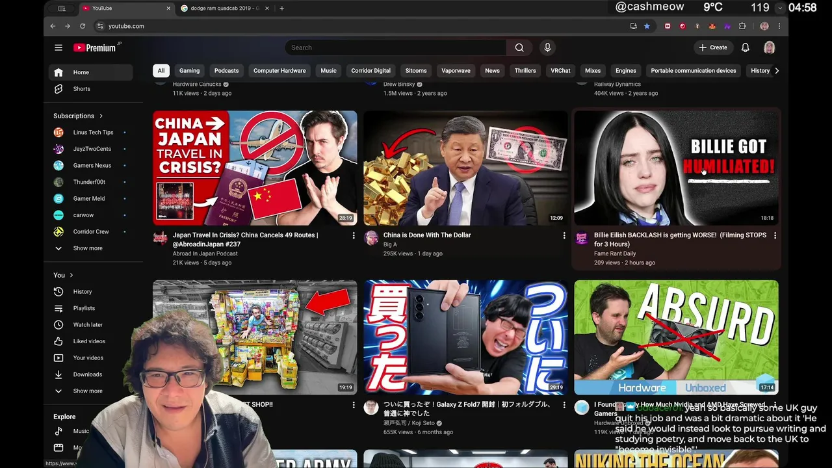Open Linus Tech Tips channel
This screenshot has width=832, height=468.
[x=90, y=133]
